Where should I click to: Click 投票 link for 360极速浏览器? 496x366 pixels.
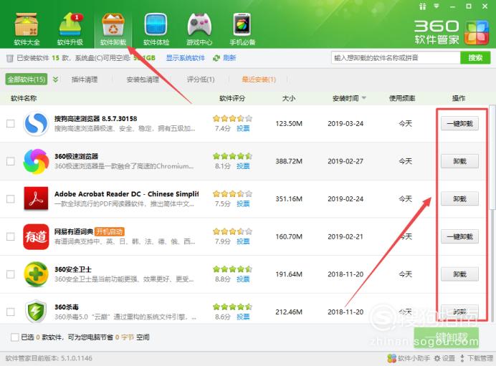coord(243,166)
